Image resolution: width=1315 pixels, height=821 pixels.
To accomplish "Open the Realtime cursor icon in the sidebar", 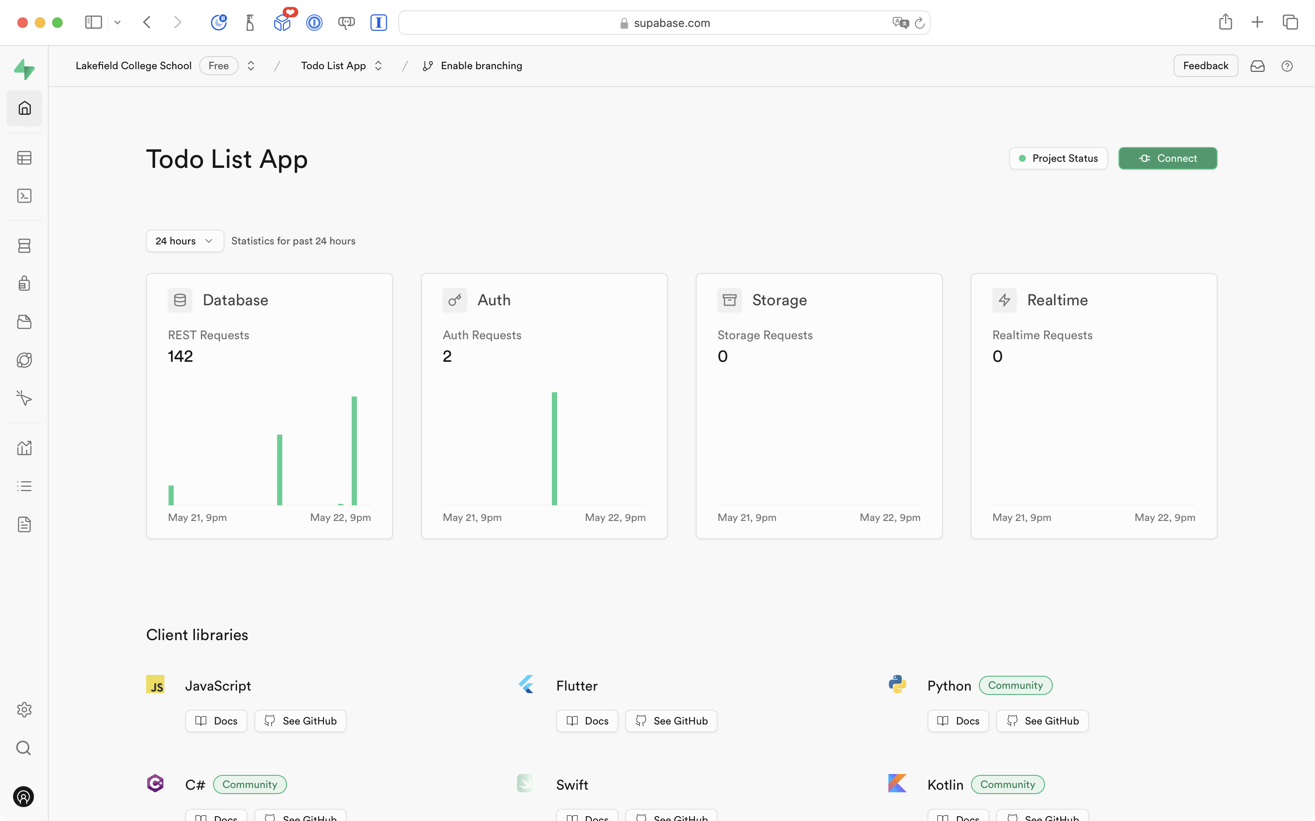I will coord(24,398).
